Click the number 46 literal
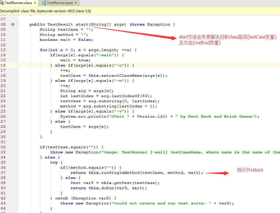The width and height of the screenshot is (280, 213). pyautogui.click(x=145, y=96)
